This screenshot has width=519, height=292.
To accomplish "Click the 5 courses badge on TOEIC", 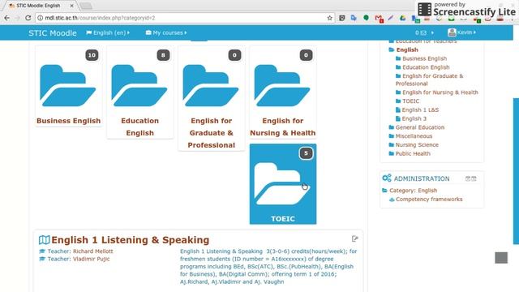I will 306,153.
